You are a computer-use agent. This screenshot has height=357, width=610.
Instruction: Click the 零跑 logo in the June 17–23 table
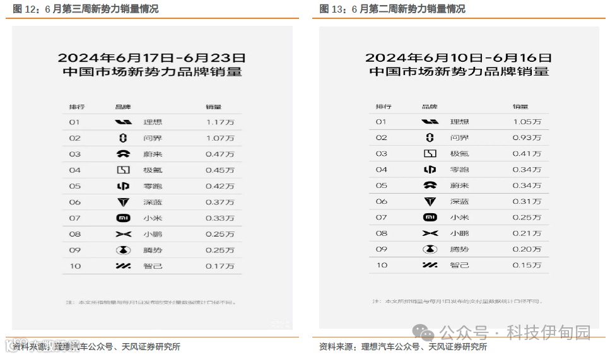(x=123, y=186)
